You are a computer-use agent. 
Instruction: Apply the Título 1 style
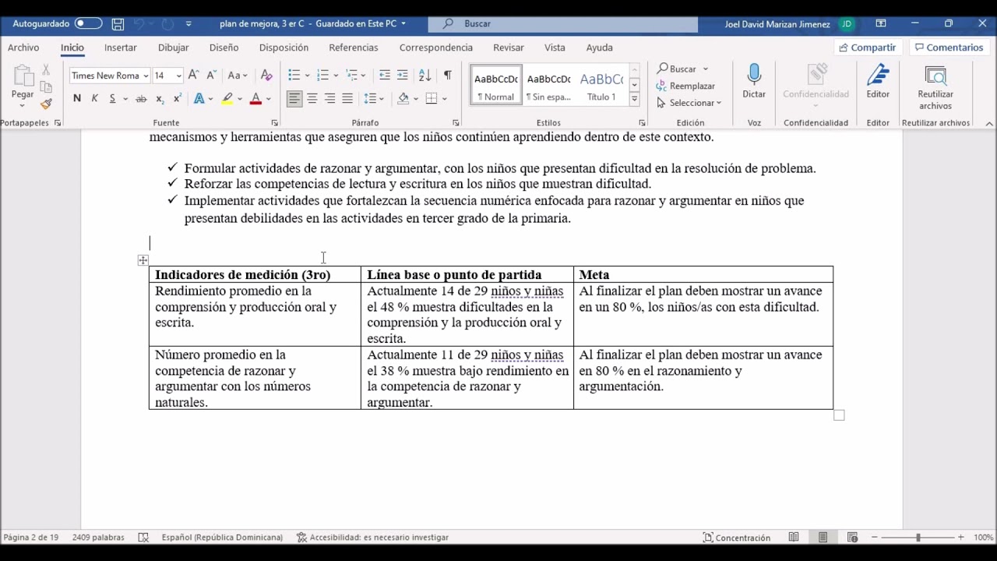point(601,85)
